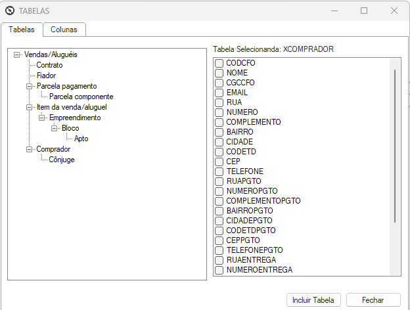Check the RUA column checkbox
This screenshot has height=310, width=410.
click(x=219, y=102)
